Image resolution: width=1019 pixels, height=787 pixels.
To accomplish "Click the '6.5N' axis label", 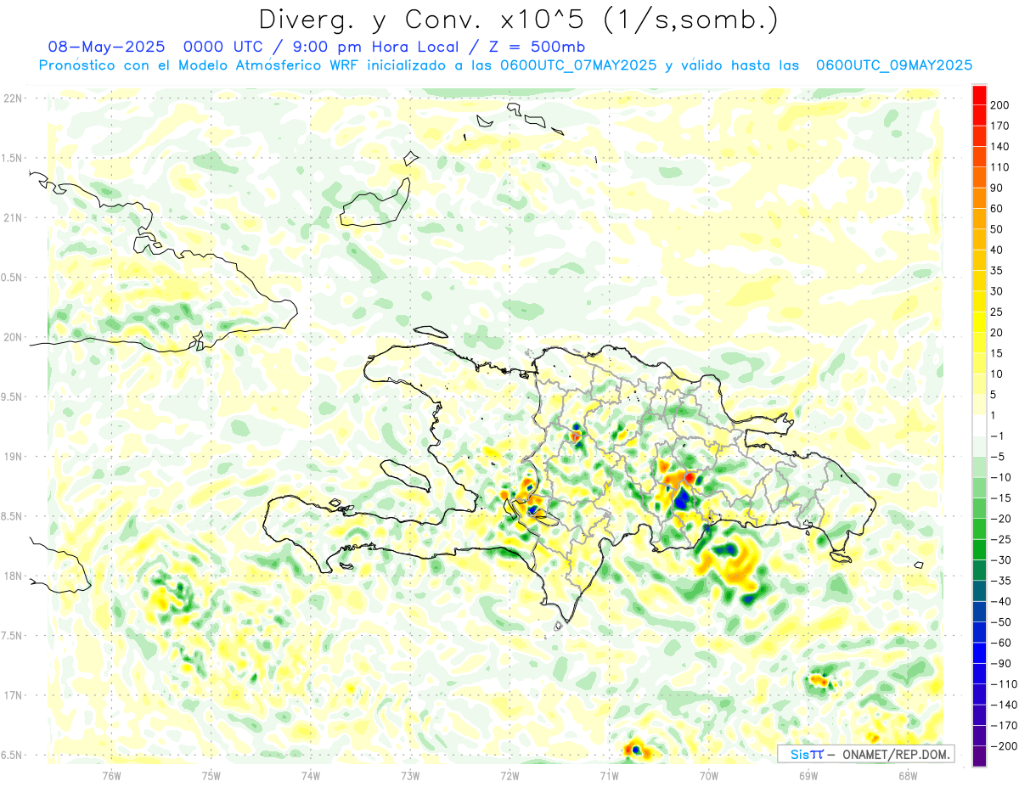I will click(12, 755).
